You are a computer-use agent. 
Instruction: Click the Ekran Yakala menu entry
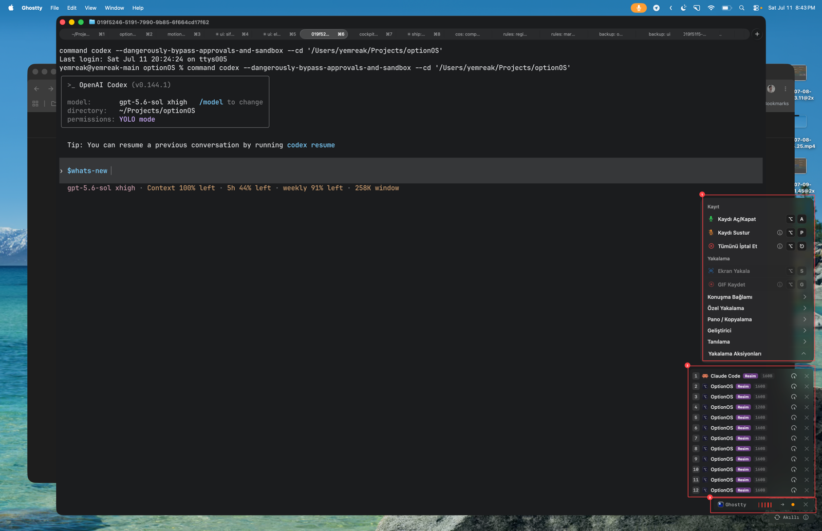point(758,271)
